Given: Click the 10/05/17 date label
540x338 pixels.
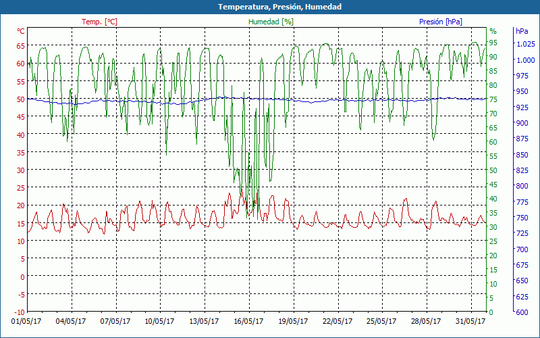Looking at the screenshot, I should point(159,321).
